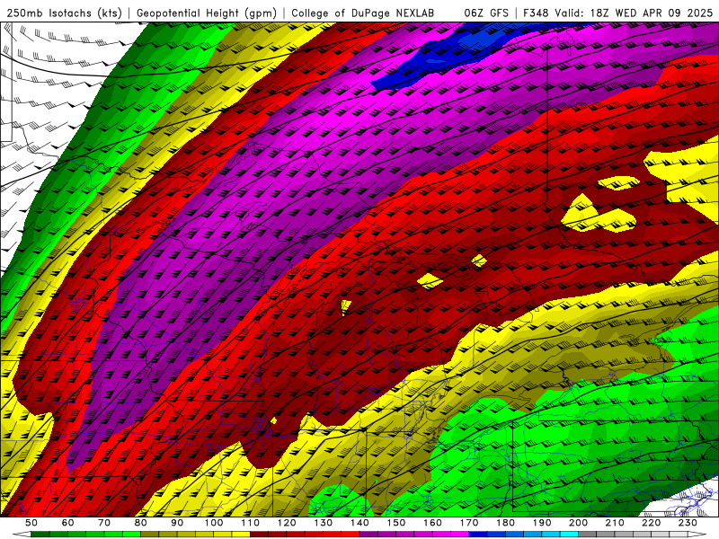The image size is (719, 539).
Task: Click the bright yellow swatch just before 110
Action: click(x=241, y=535)
